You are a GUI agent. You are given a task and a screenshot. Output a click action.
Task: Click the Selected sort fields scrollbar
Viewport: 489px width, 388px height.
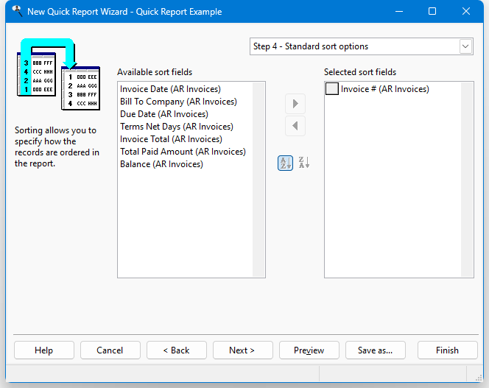[x=467, y=180]
